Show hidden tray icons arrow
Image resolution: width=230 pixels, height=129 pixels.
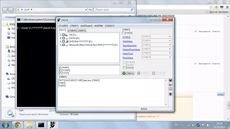[x=182, y=125]
